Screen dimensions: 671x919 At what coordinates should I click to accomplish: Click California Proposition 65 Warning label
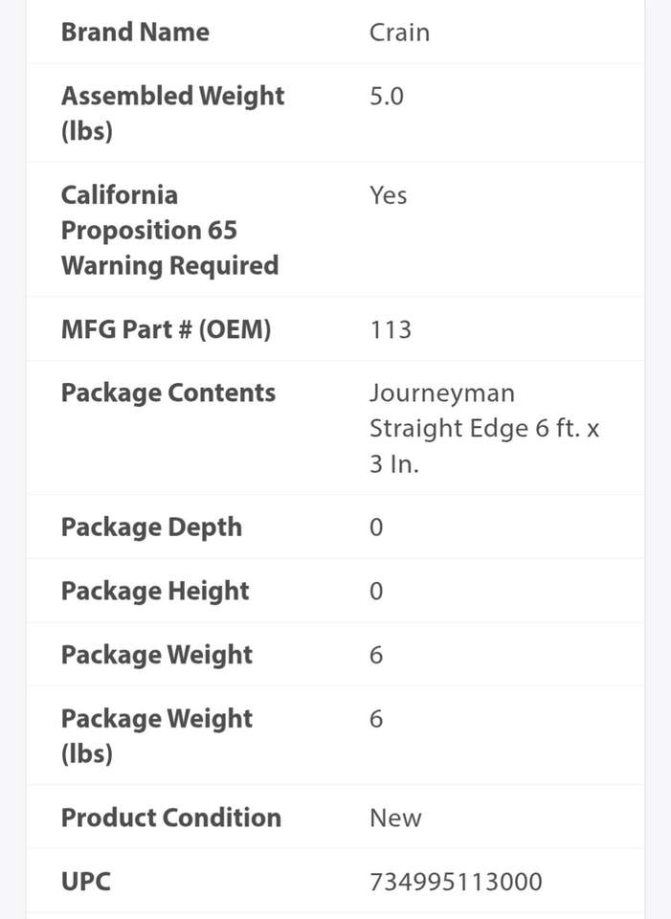pyautogui.click(x=169, y=230)
